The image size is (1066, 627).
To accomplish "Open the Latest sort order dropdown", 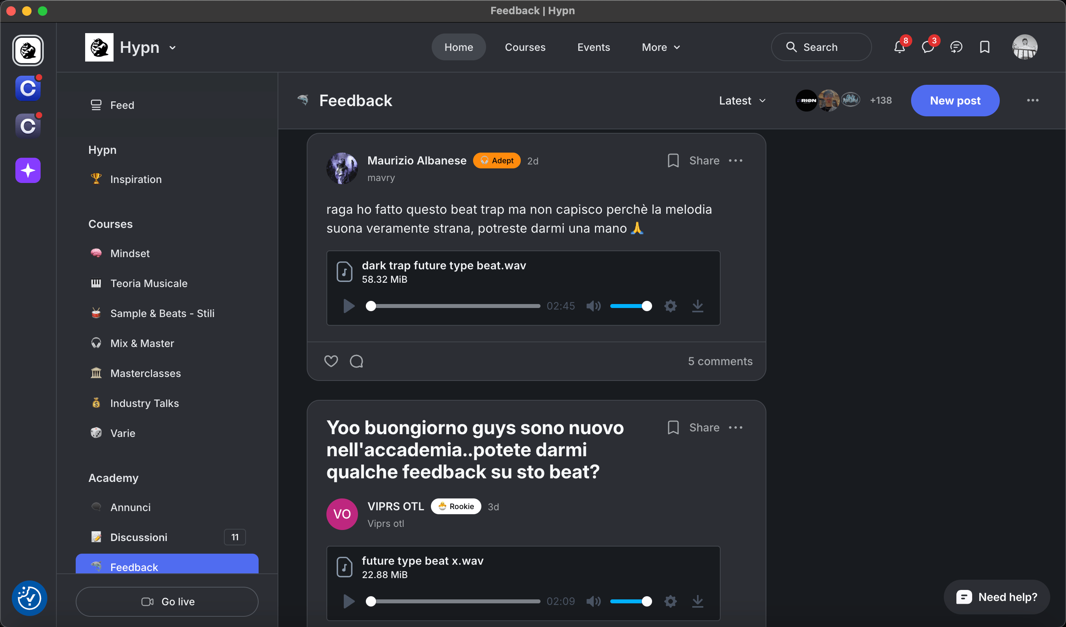I will [742, 100].
